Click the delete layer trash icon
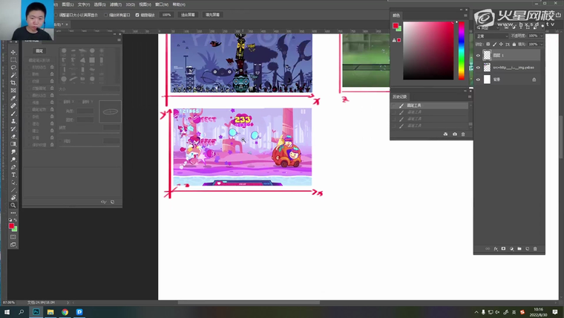The image size is (564, 318). click(535, 249)
